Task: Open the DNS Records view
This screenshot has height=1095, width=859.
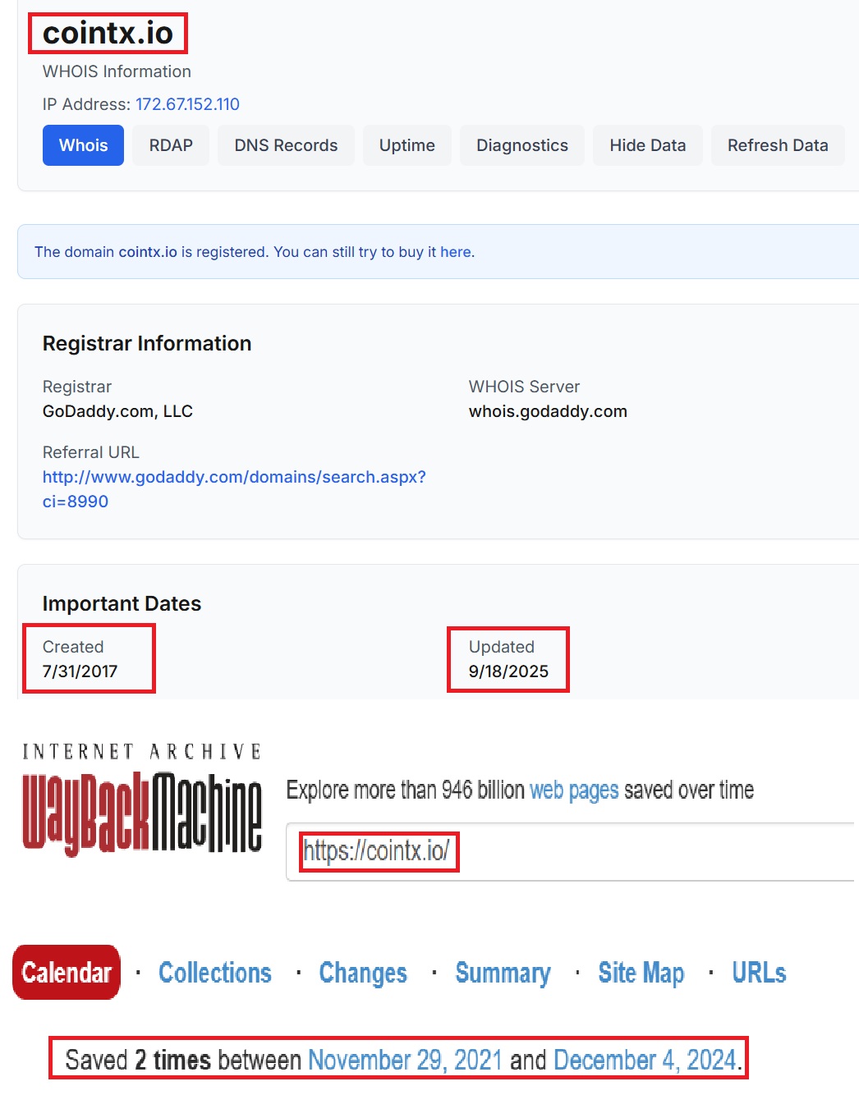Action: click(285, 145)
